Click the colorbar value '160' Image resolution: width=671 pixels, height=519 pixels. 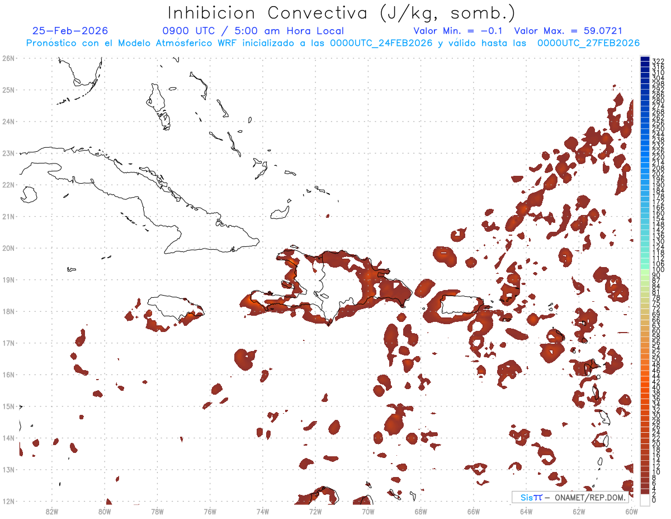click(658, 213)
